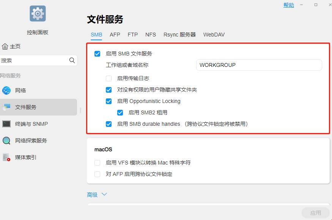Switch to the SMB tab
The image size is (332, 220).
(x=96, y=35)
